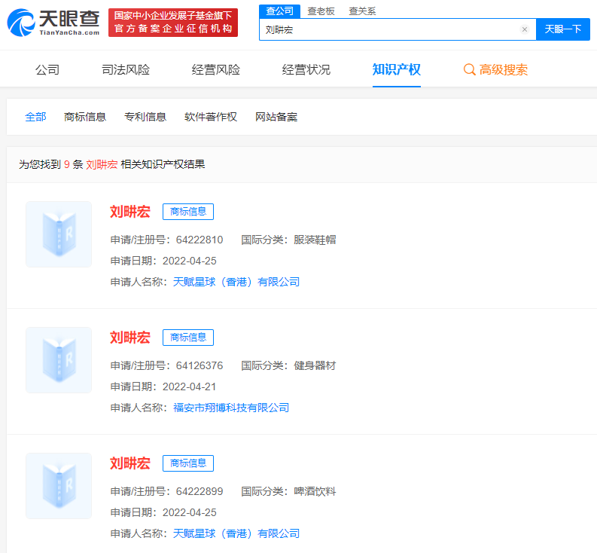The image size is (597, 553).
Task: Open the 经营风险 category tab
Action: point(216,70)
